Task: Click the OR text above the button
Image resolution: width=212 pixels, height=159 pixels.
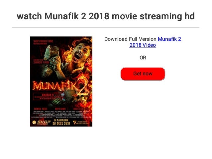Action: 143,58
